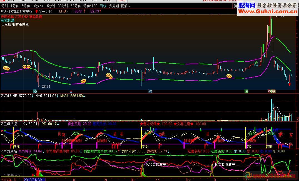
Task: Open the 专用机械 sector label
Action: [x=7, y=17]
